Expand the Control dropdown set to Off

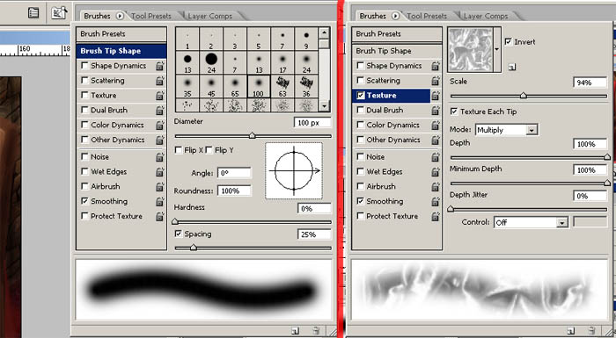[x=531, y=222]
